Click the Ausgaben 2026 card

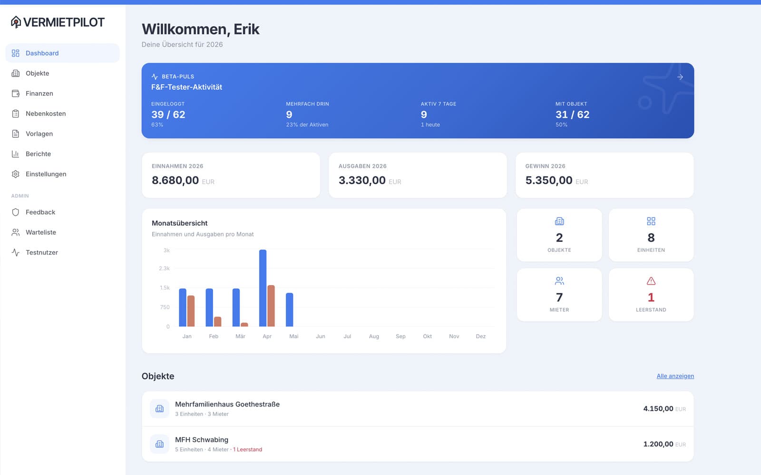pyautogui.click(x=418, y=175)
